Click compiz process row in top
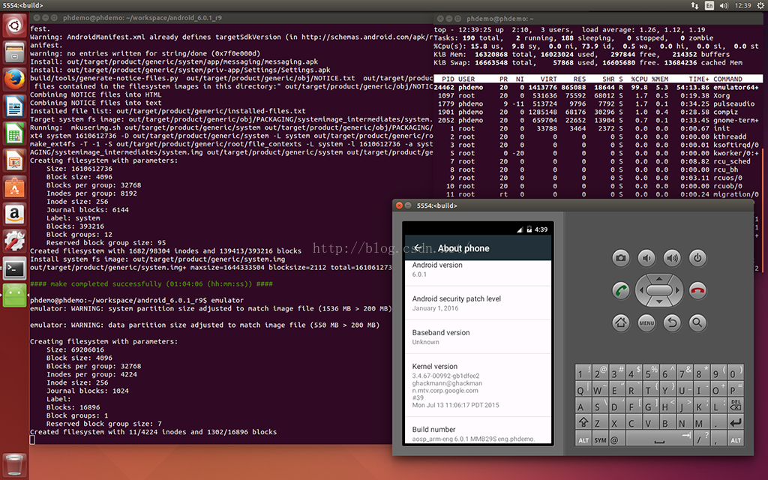768x480 pixels. pyautogui.click(x=598, y=112)
